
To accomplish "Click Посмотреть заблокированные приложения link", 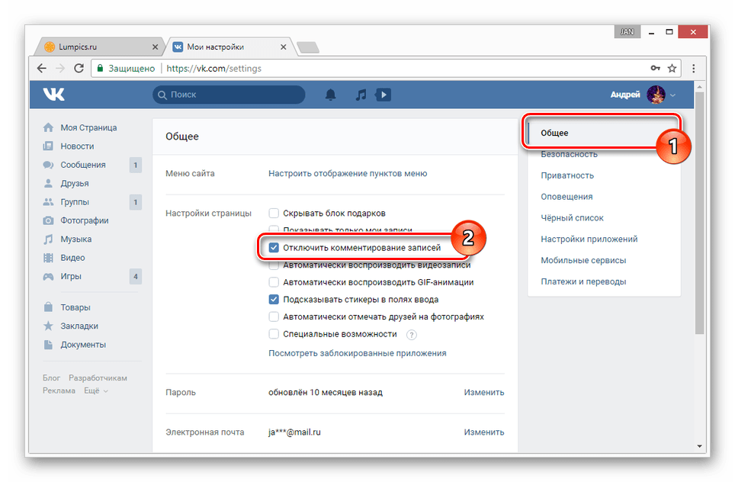I will pyautogui.click(x=357, y=353).
